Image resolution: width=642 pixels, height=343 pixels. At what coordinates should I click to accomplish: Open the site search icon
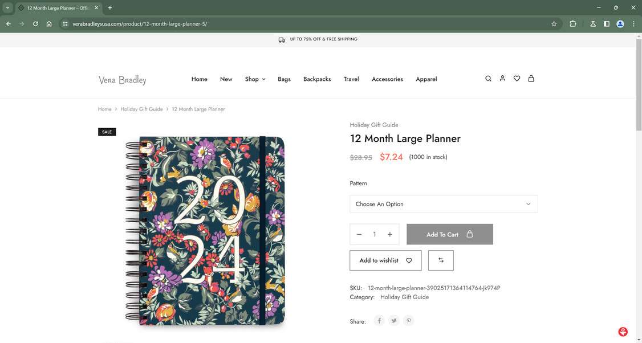click(487, 78)
